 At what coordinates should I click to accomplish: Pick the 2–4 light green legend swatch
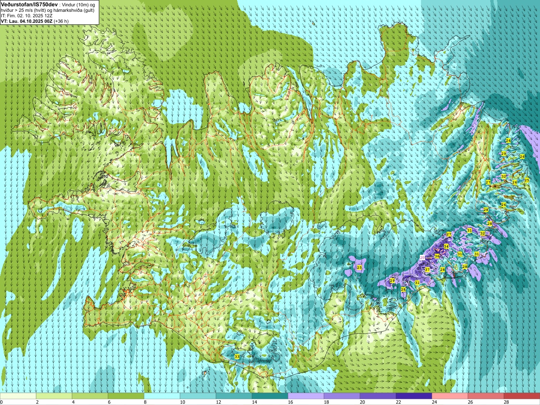[x=54, y=396]
